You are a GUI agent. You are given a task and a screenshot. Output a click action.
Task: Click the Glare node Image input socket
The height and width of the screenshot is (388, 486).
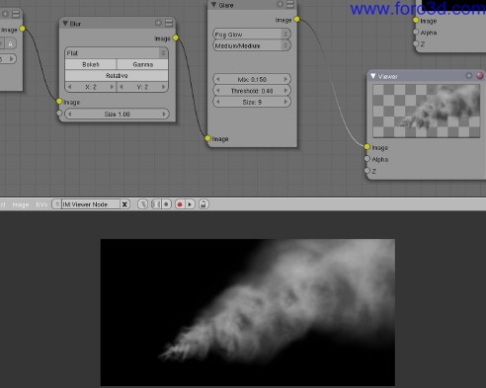[x=207, y=138]
